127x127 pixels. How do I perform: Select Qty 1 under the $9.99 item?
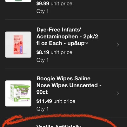point(43,11)
